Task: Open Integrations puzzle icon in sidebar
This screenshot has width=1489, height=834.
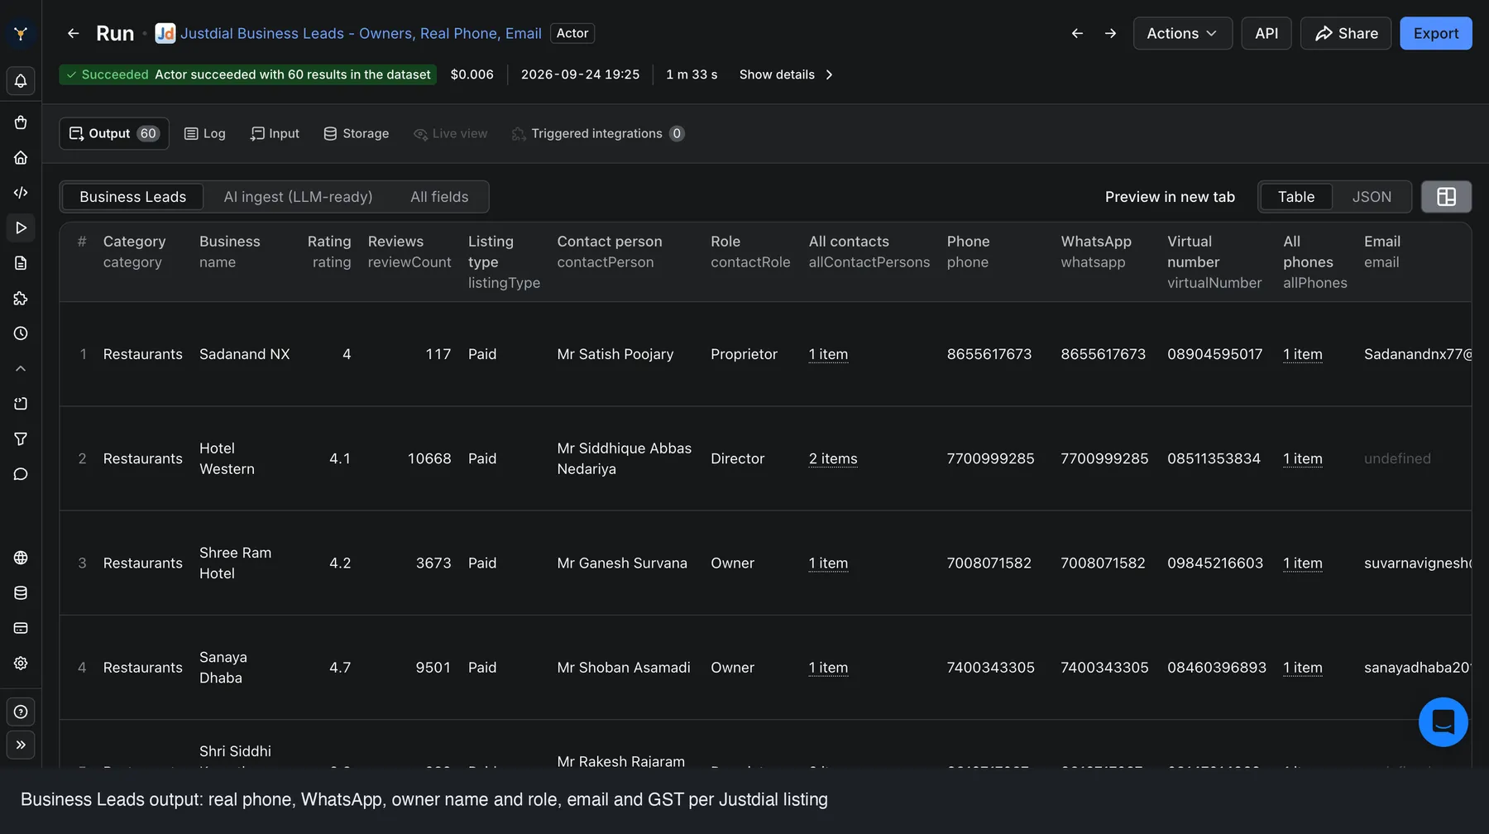Action: click(21, 298)
